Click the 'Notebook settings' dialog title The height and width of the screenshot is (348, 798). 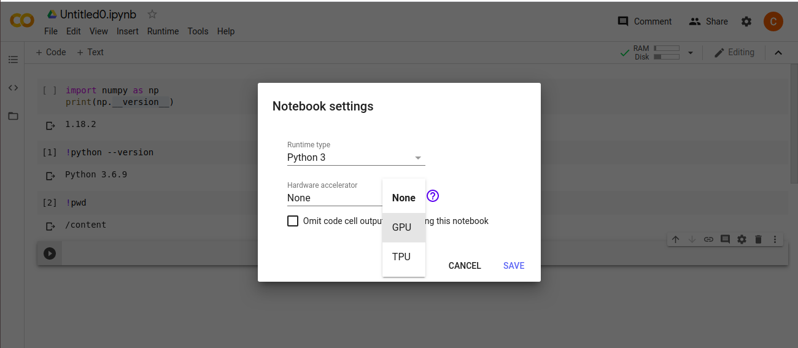tap(323, 106)
